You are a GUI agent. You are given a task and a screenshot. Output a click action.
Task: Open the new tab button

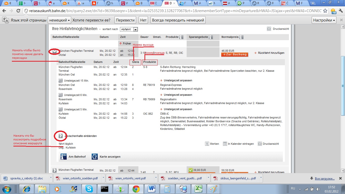click(x=313, y=3)
